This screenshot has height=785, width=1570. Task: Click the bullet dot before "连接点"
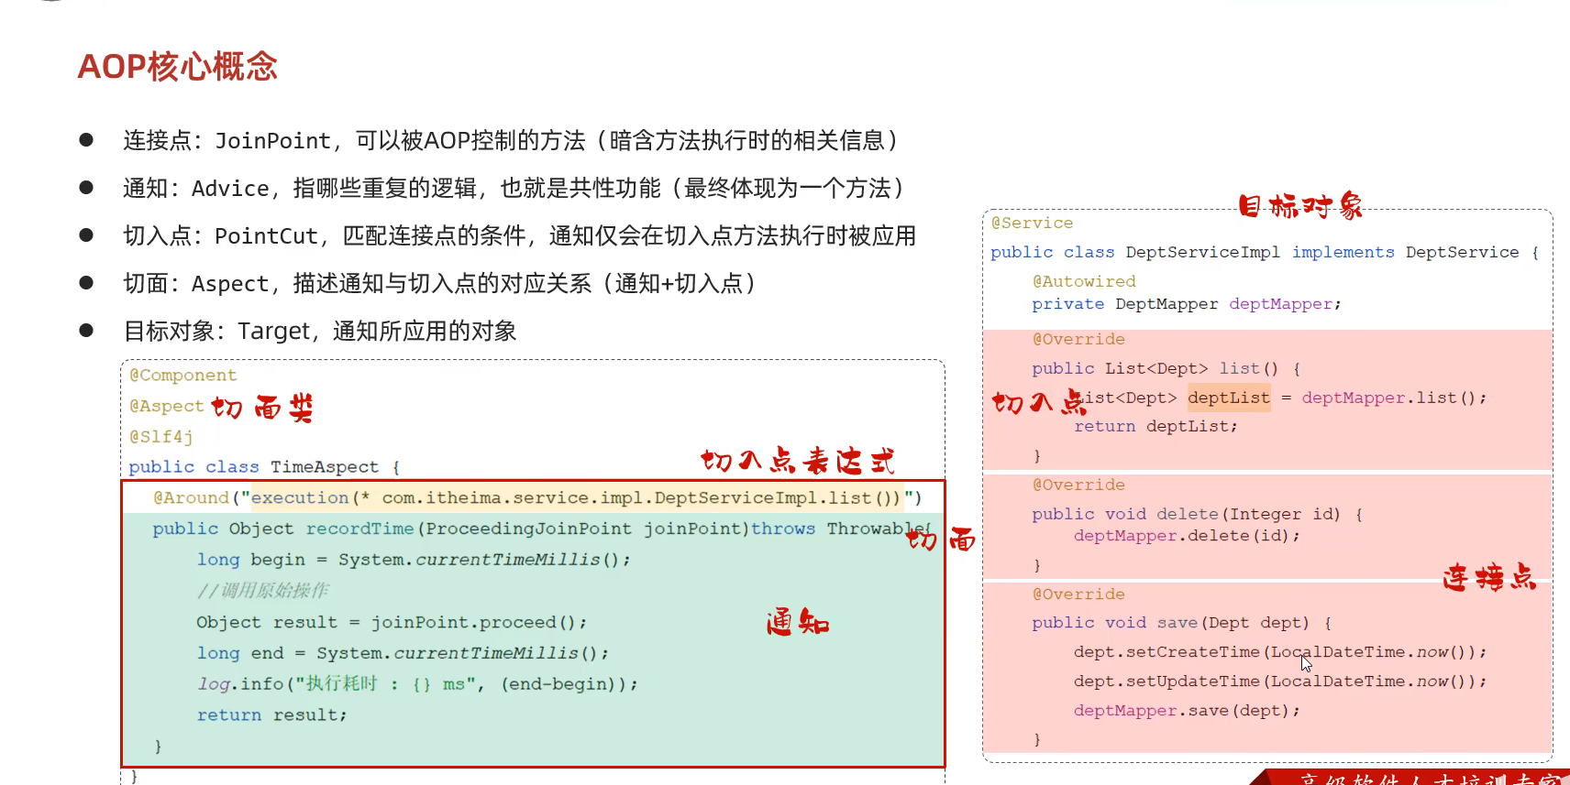tap(86, 140)
